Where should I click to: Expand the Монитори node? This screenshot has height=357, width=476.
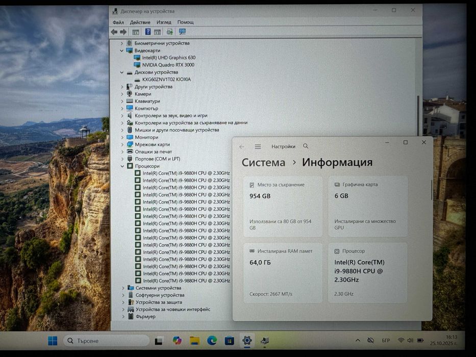pos(122,138)
